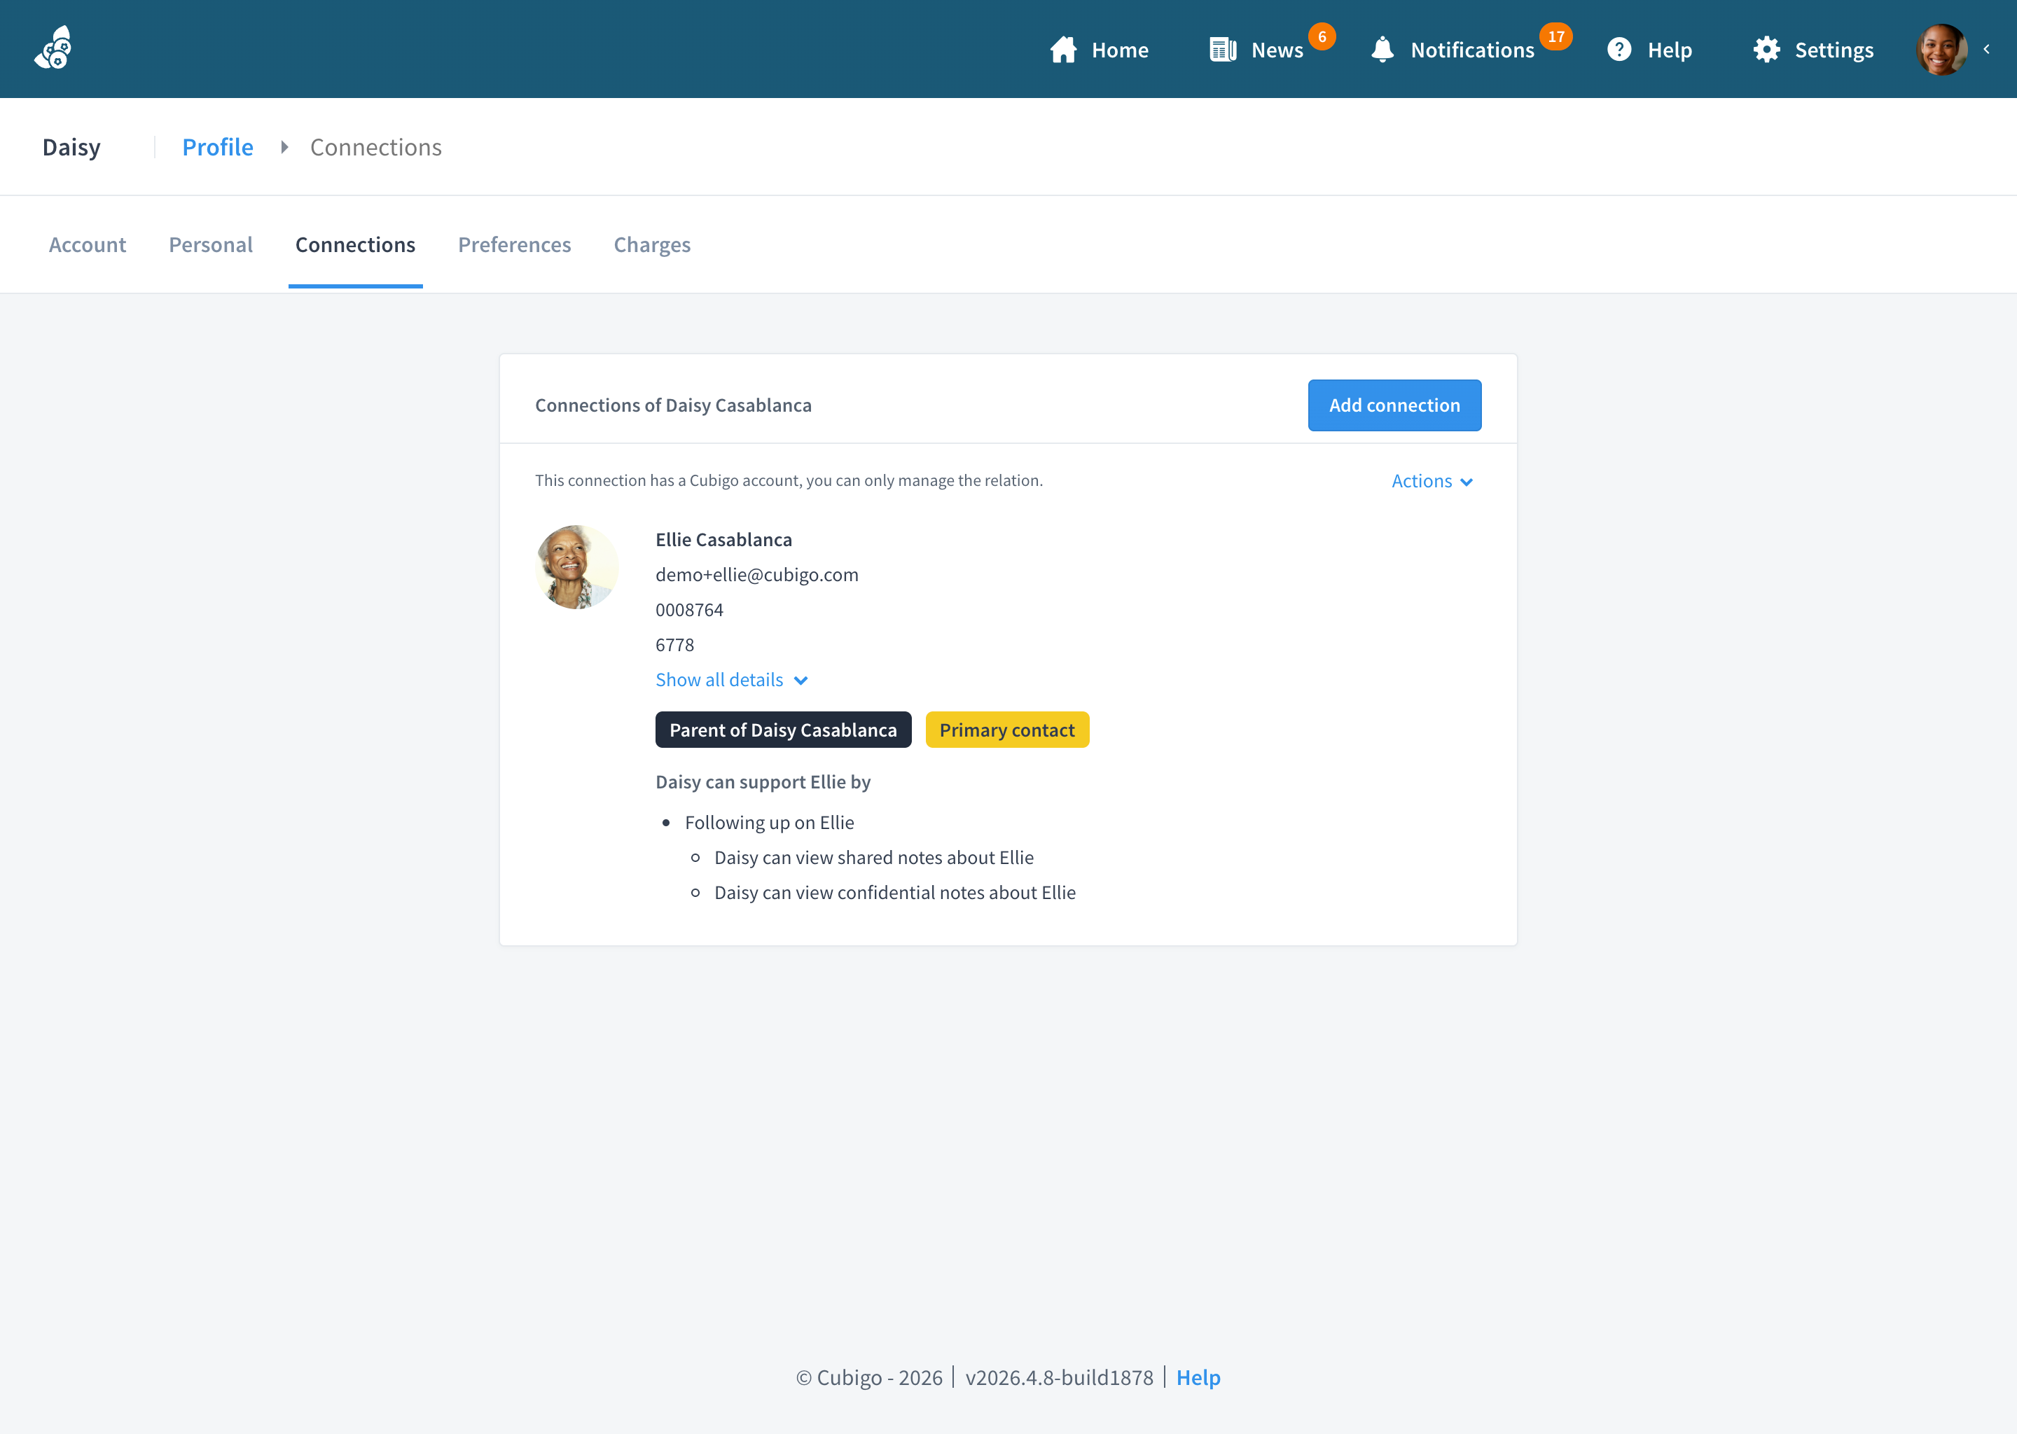This screenshot has width=2017, height=1434.
Task: Click the Settings gear icon
Action: (1766, 50)
